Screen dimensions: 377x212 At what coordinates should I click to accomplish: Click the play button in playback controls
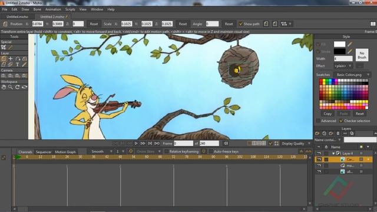coord(136,144)
